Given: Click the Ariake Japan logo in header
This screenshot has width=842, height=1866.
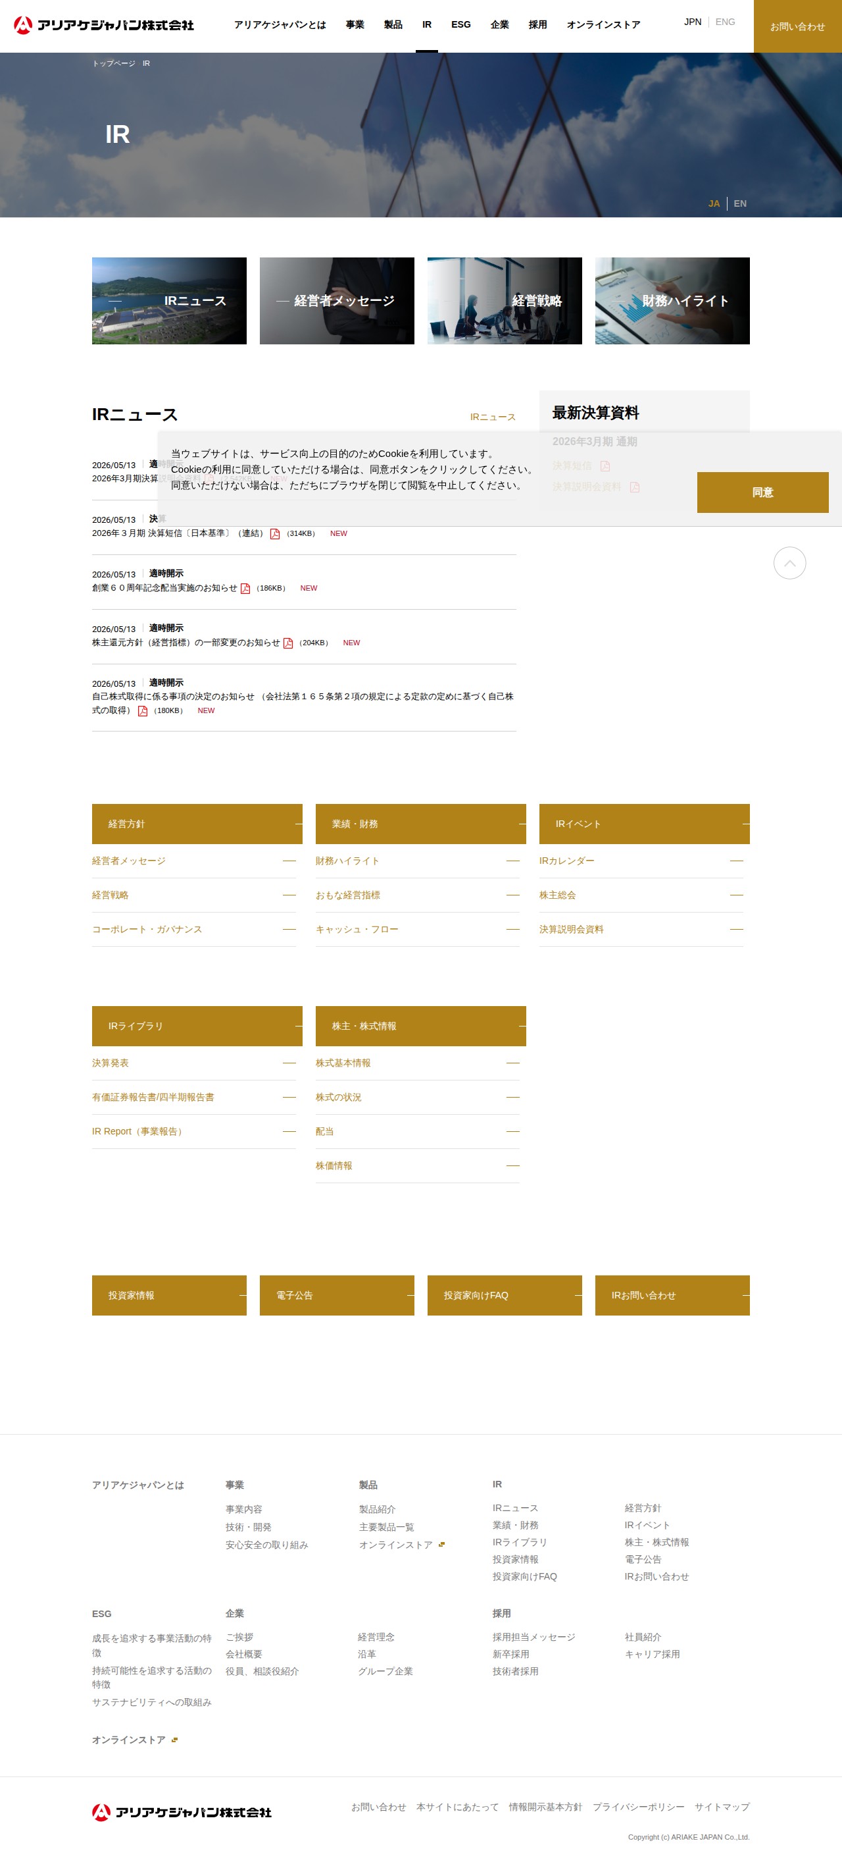Looking at the screenshot, I should coord(104,26).
